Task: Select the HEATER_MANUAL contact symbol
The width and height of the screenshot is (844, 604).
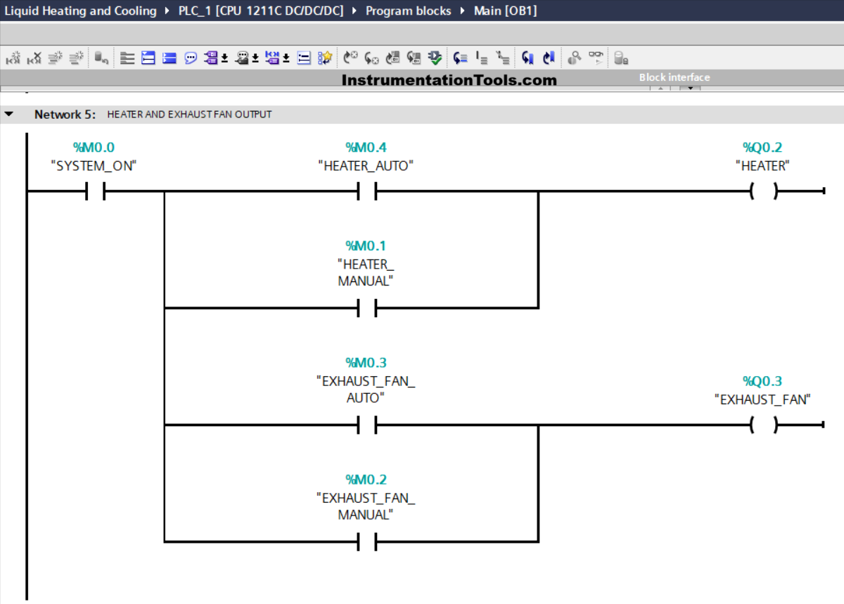Action: click(366, 308)
